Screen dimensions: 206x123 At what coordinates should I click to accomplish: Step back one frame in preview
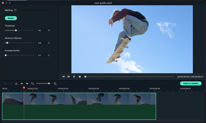click(63, 77)
